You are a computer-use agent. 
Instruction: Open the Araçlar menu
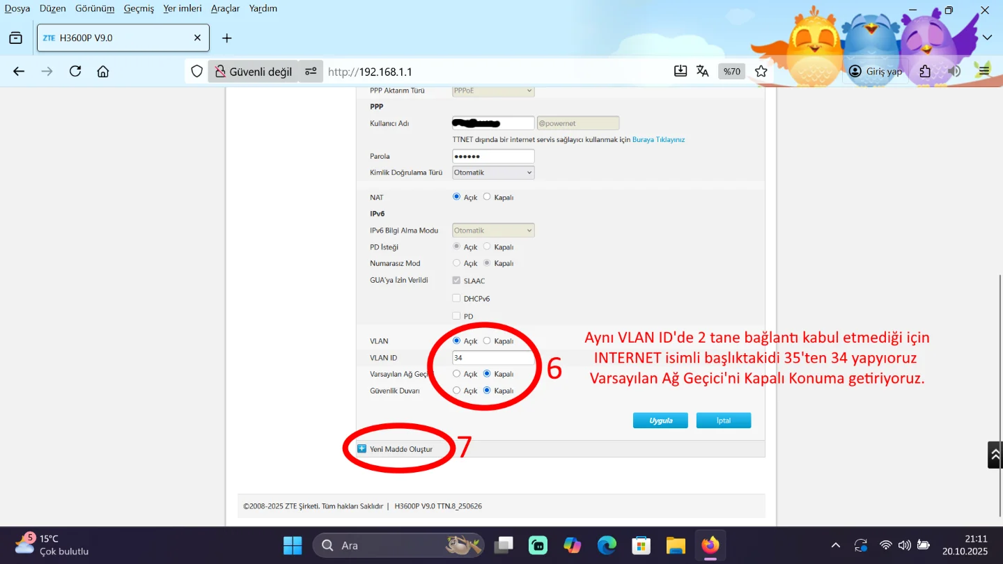[226, 8]
